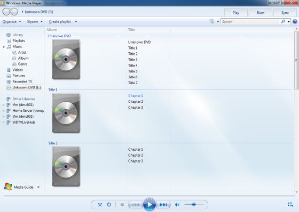Viewport: 299px width, 212px height.
Task: Open the search options dropdown arrow
Action: pos(288,22)
